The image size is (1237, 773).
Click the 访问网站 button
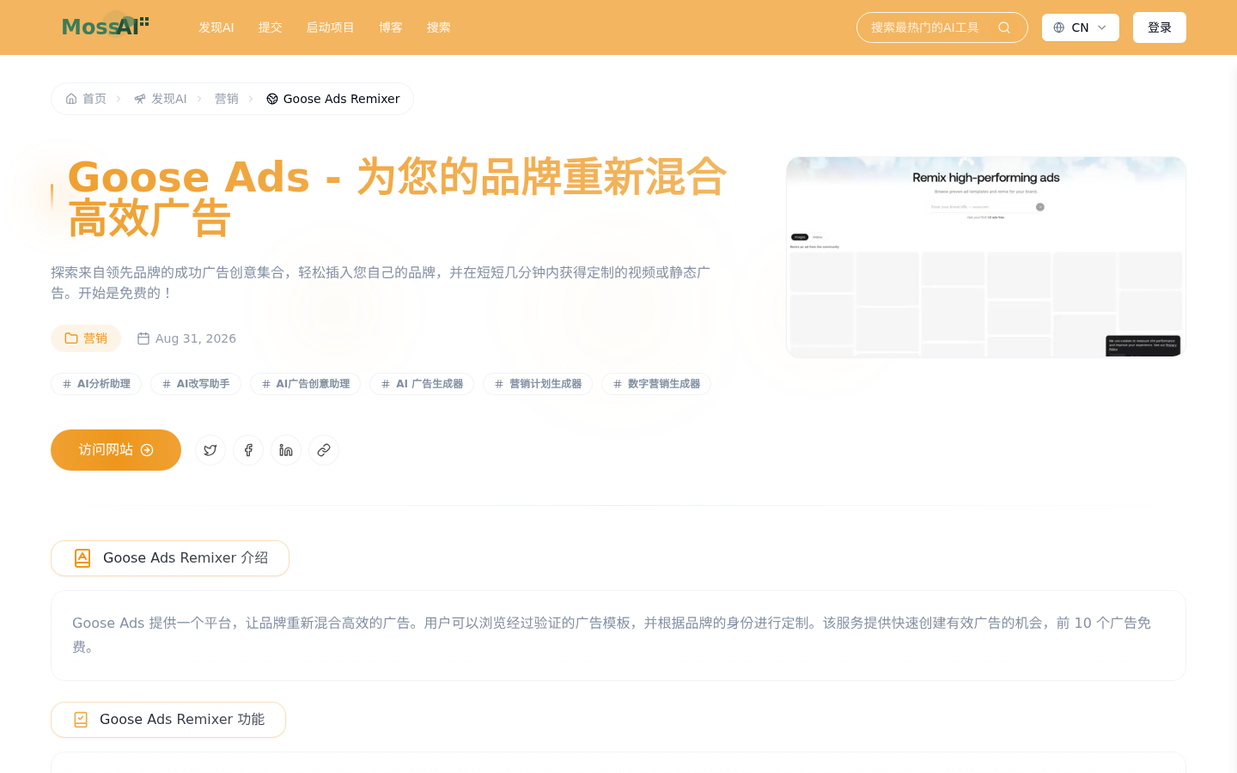(116, 450)
